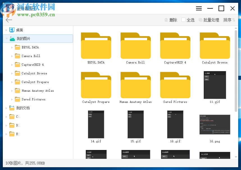The image size is (241, 170).
Task: Collapse the My Pictures tree node
Action: coord(6,39)
